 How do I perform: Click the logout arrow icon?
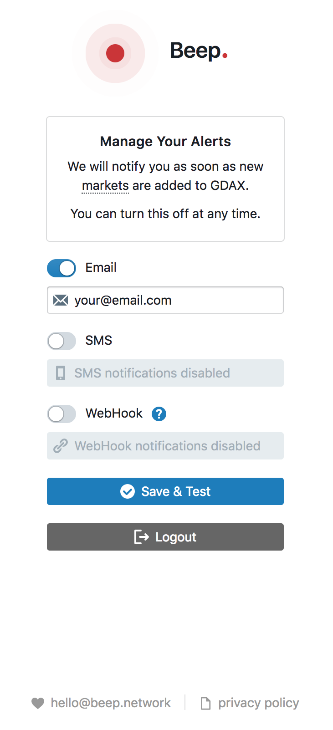click(x=142, y=537)
